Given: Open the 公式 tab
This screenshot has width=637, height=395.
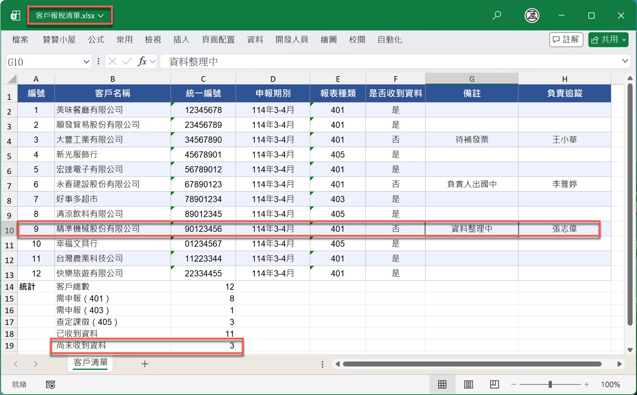Looking at the screenshot, I should click(96, 40).
